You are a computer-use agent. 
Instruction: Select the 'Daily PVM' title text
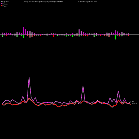tap(5, 2)
